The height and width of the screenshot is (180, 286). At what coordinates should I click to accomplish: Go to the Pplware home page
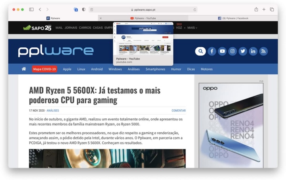pos(24,69)
